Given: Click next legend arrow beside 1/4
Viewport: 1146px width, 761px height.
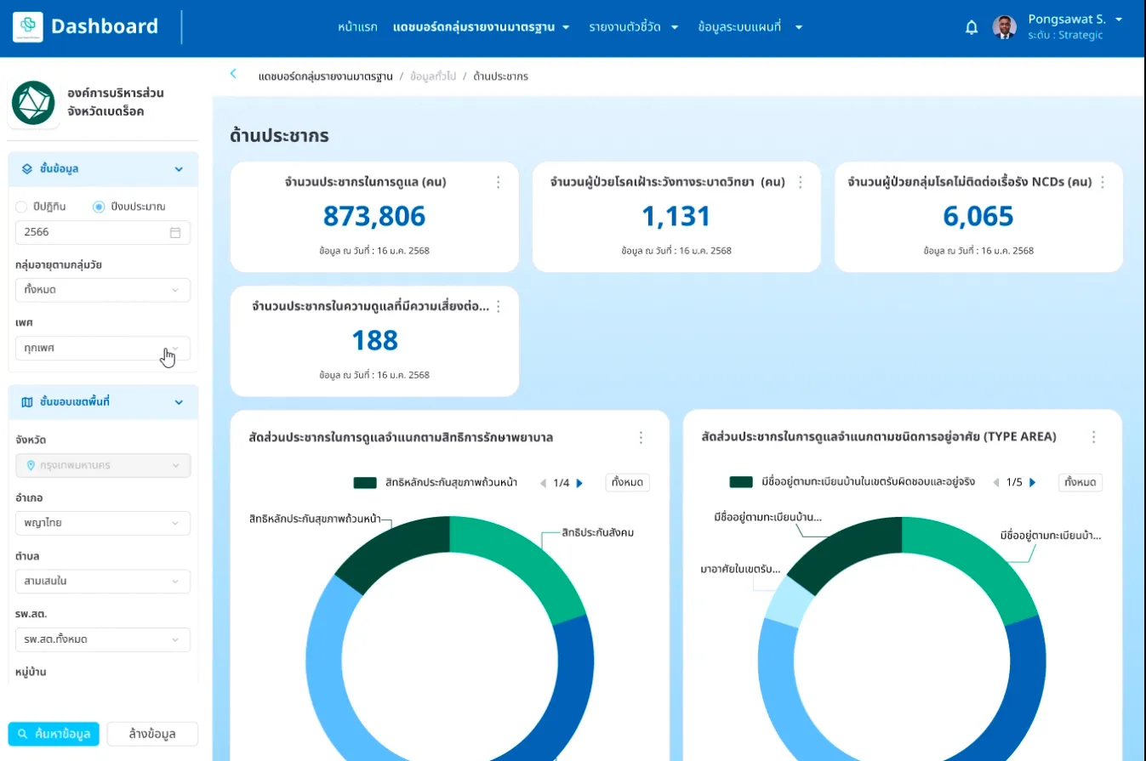Looking at the screenshot, I should 580,483.
